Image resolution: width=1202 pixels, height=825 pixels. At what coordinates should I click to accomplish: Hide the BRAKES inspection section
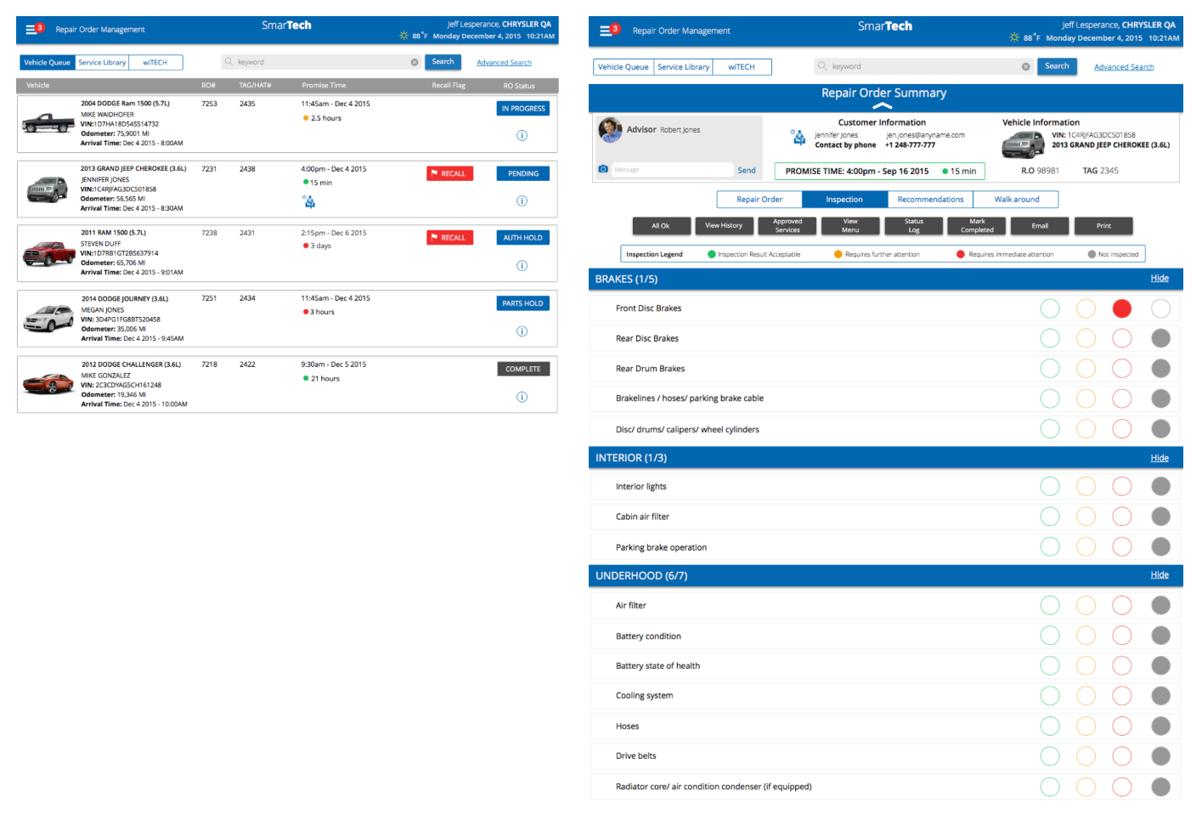[1159, 279]
